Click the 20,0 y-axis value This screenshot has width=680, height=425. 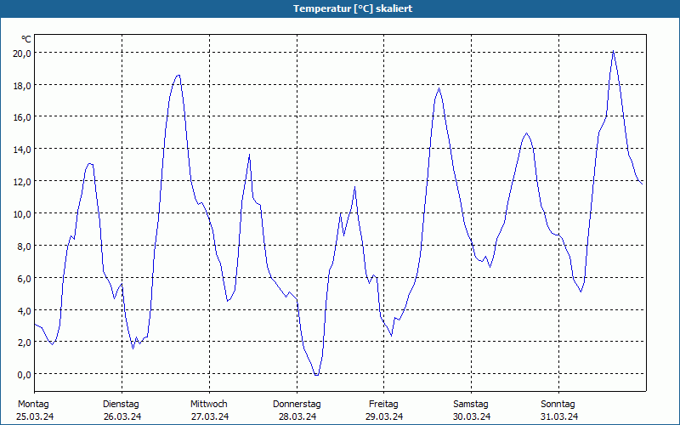(x=23, y=54)
